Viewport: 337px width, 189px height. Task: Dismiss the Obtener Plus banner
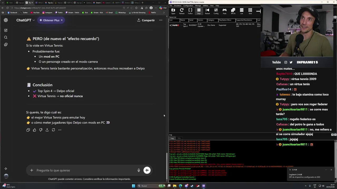(62, 20)
